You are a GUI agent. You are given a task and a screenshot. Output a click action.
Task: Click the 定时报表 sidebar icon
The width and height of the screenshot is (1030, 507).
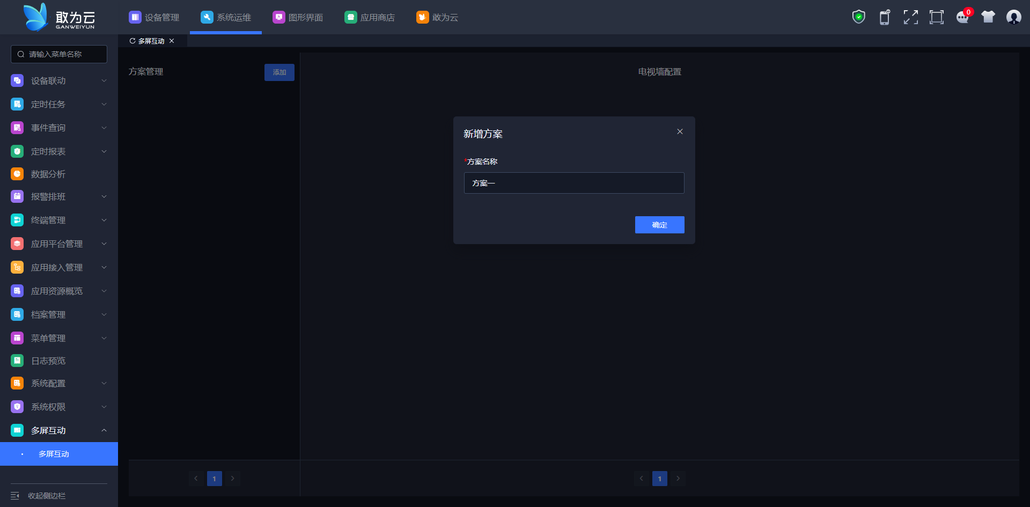(x=17, y=151)
